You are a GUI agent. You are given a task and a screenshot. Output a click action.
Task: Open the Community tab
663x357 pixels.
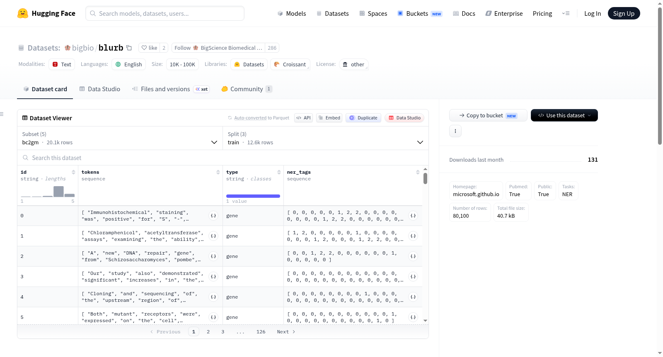point(247,89)
